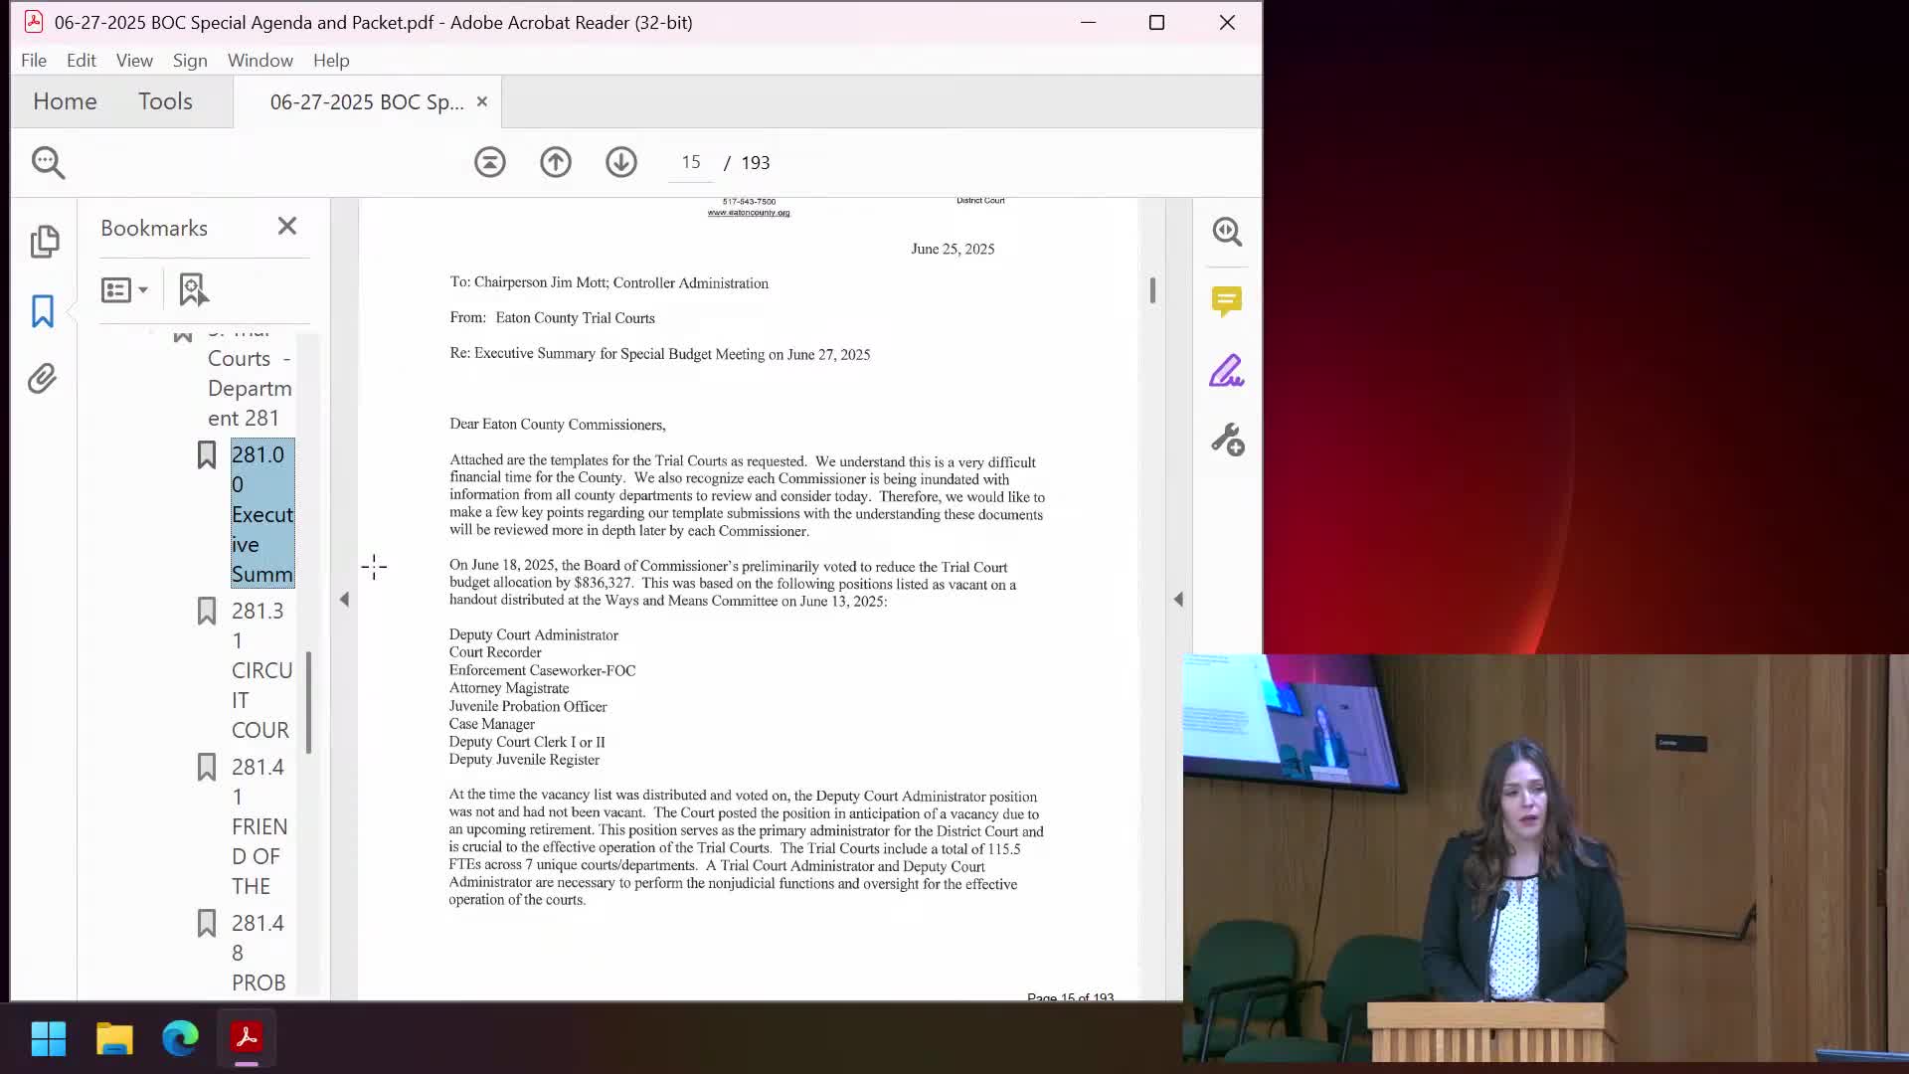1909x1074 pixels.
Task: Click 'Dear Eaton County Commissioners,' greeting
Action: (x=558, y=425)
